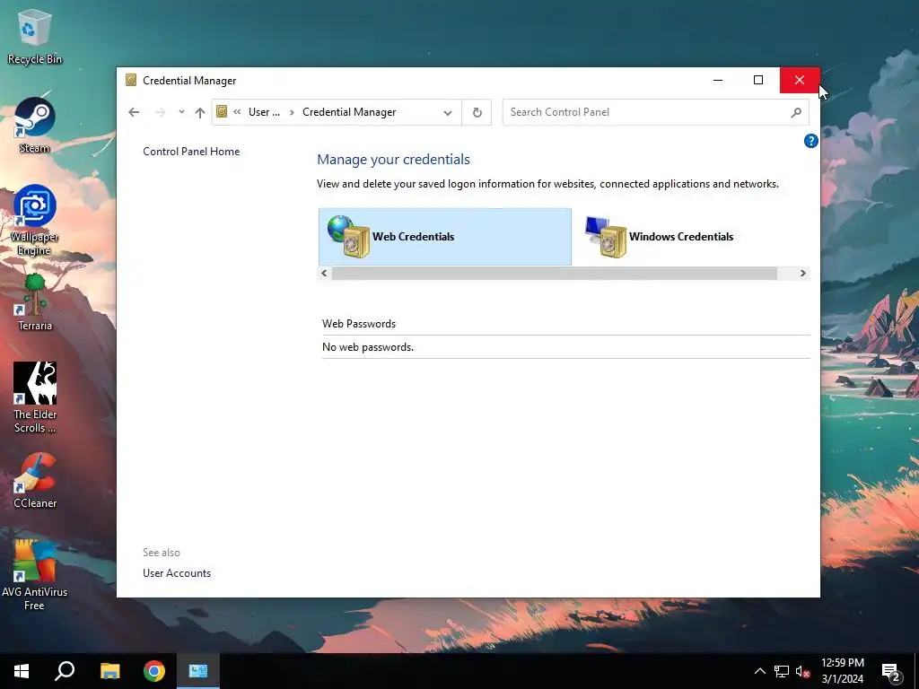Open recent locations dropdown arrow
Image resolution: width=919 pixels, height=689 pixels.
[x=181, y=112]
